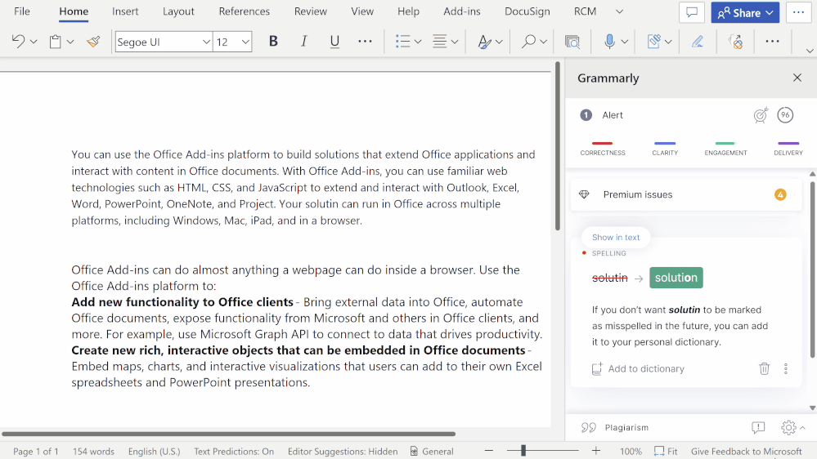Open English (U.S.) language setting
This screenshot has width=817, height=459.
coord(155,451)
